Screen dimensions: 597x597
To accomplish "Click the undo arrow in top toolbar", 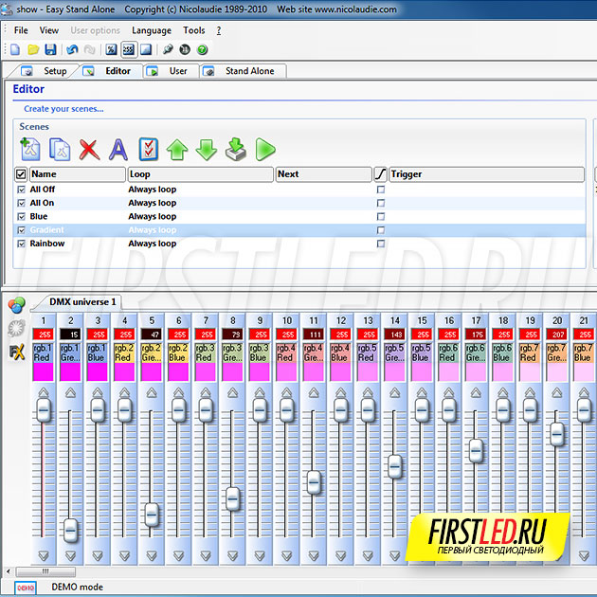I will pyautogui.click(x=72, y=49).
